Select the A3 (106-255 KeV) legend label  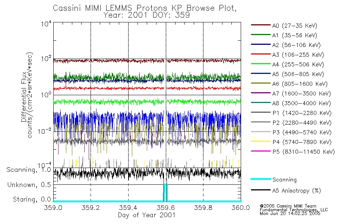coord(298,55)
